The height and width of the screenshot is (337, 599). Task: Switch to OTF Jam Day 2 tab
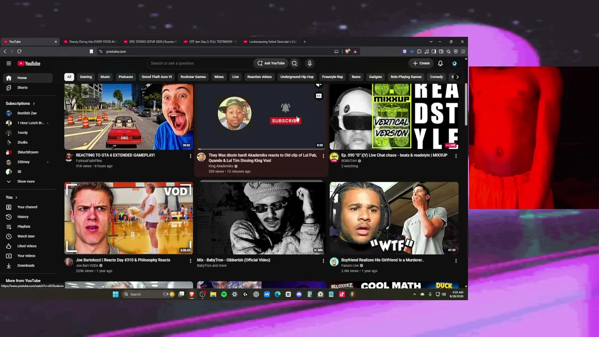tap(210, 42)
